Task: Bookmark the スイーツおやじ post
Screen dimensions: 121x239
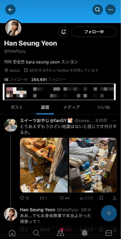Action: 101,198
